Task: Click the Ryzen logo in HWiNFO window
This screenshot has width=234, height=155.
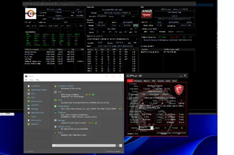Action: point(31,14)
